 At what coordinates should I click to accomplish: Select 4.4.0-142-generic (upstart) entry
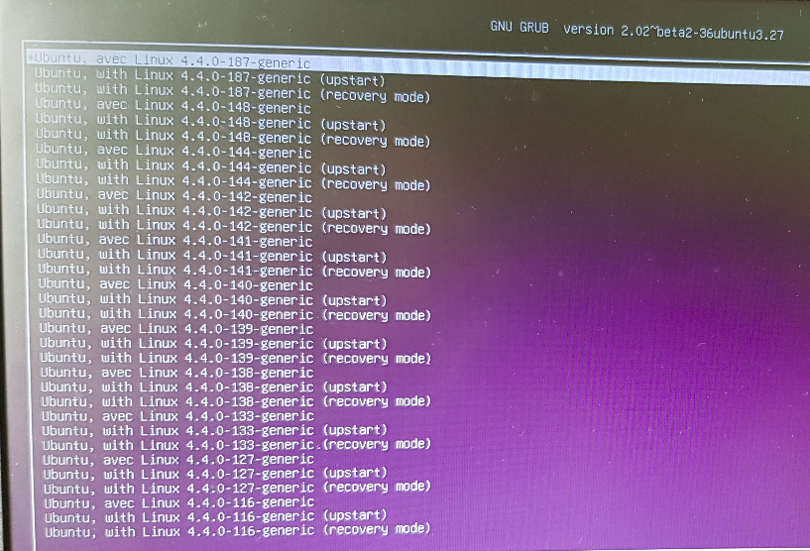point(212,211)
